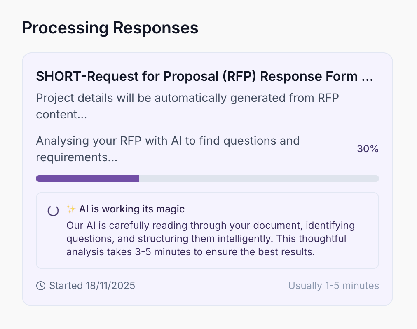
Task: Click the purple progress bar
Action: (87, 178)
